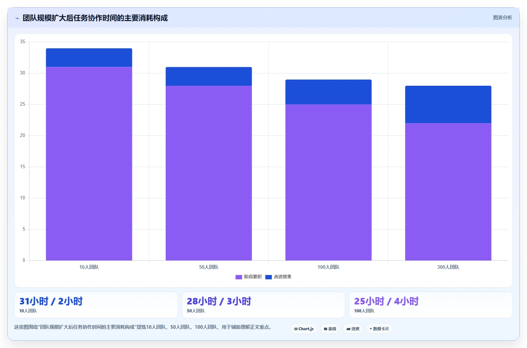Image resolution: width=527 pixels, height=348 pixels.
Task: Click the 10人团队 x-axis label
Action: tap(89, 267)
